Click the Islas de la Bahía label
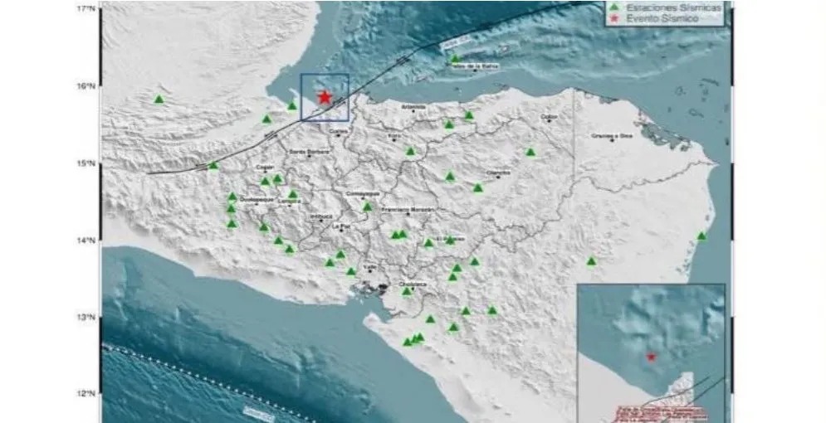The height and width of the screenshot is (423, 826). pos(474,67)
